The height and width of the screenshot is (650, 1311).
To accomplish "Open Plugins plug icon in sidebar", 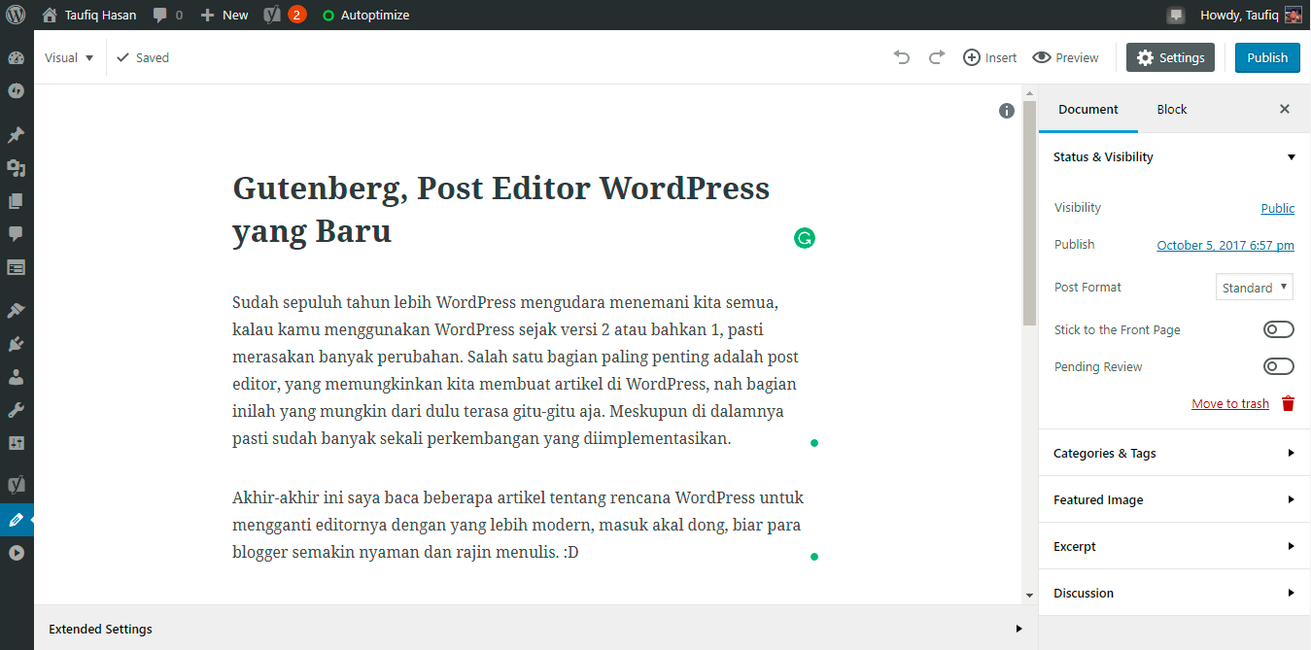I will [x=16, y=344].
